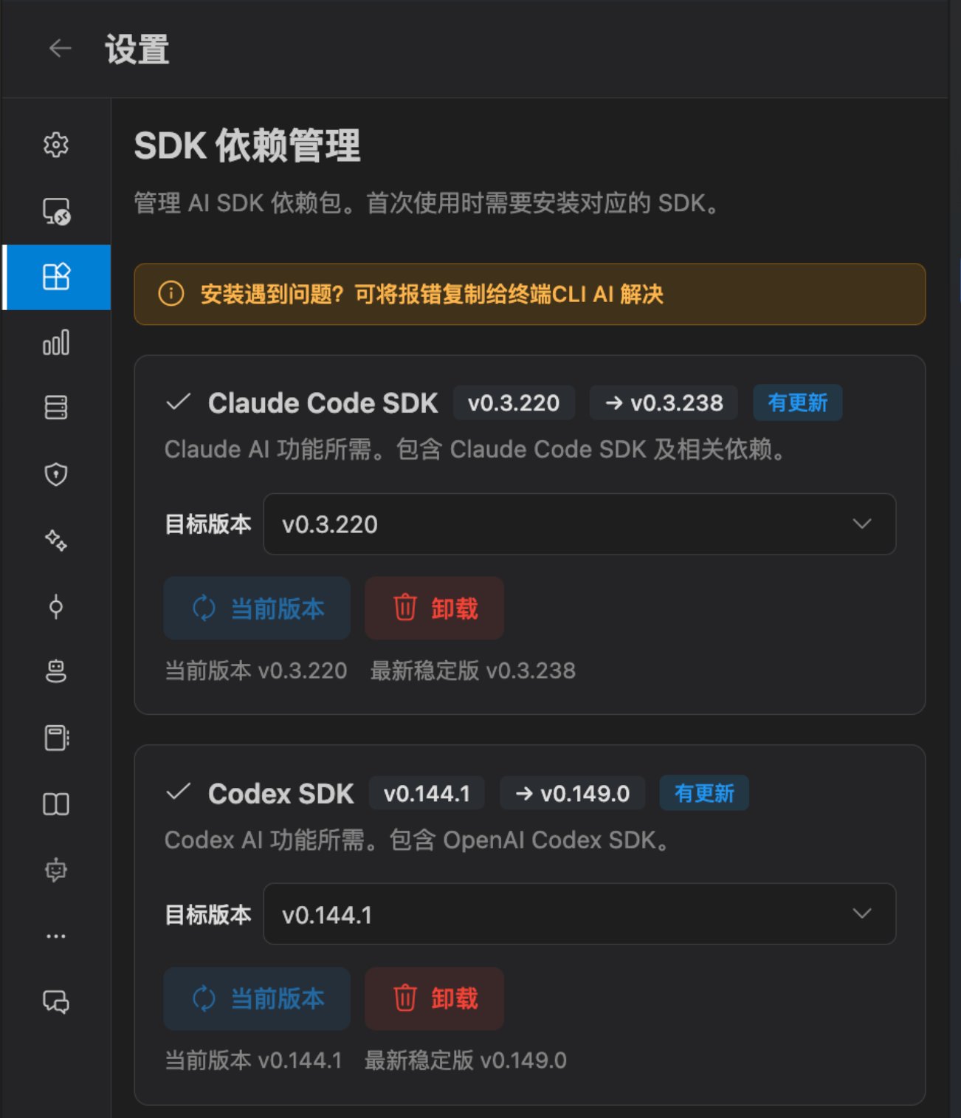Click the chat bubbles icon at sidebar bottom

(56, 1001)
